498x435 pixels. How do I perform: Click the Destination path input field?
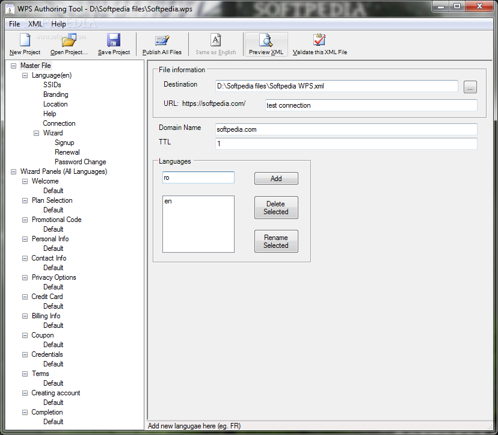pos(336,86)
